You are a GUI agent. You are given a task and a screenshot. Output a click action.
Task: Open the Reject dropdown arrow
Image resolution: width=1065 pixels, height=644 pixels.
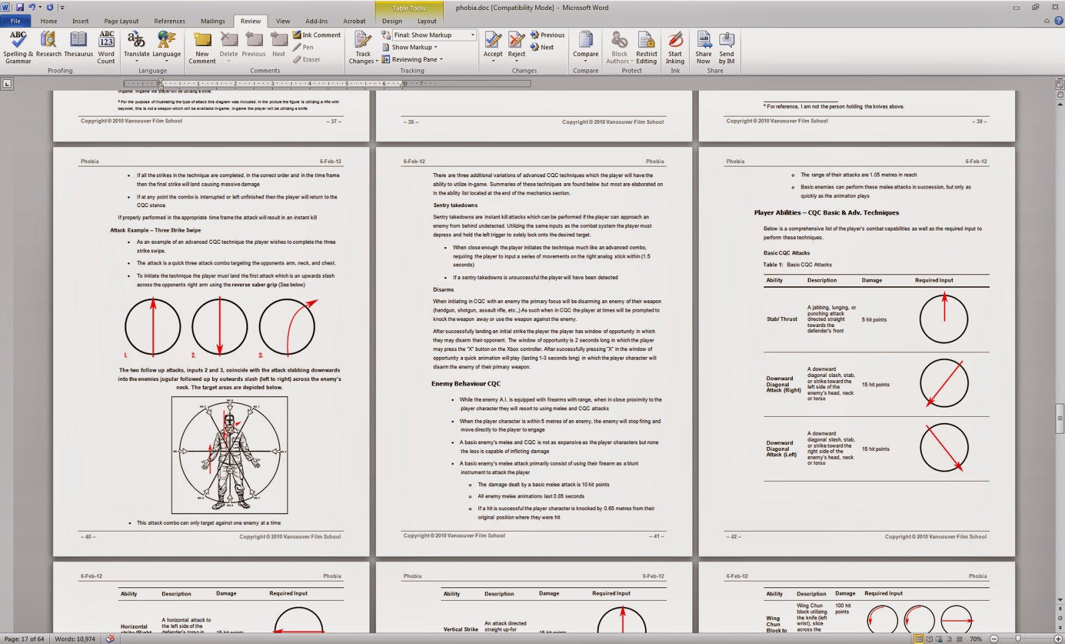coord(517,61)
